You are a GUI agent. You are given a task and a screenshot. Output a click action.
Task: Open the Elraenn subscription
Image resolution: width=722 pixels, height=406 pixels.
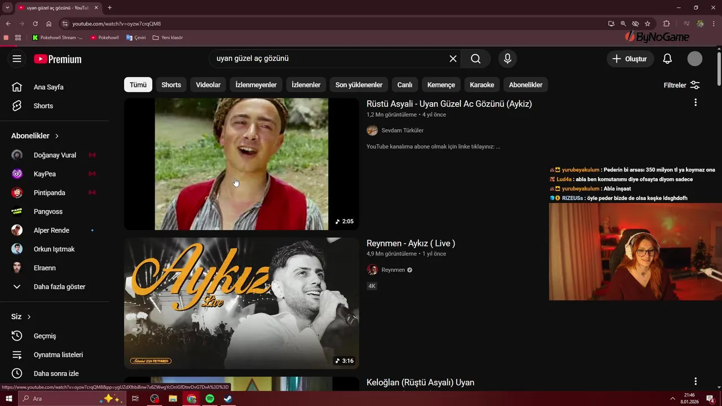[x=45, y=268]
